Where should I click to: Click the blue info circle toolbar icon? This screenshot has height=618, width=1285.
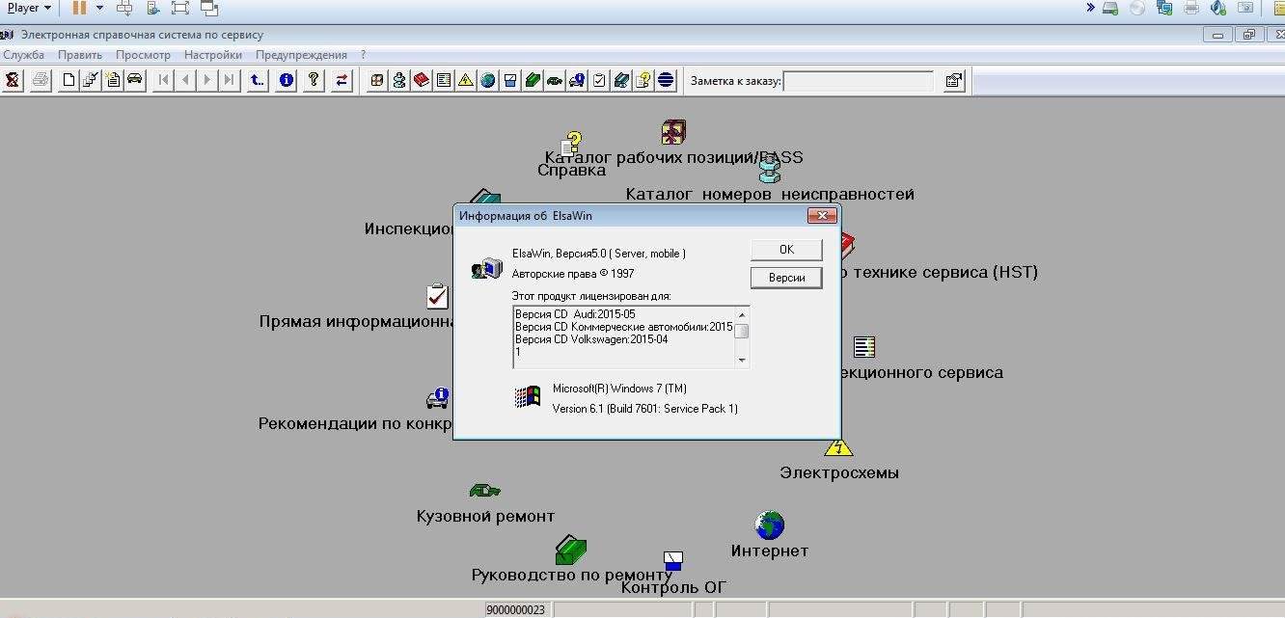[x=285, y=81]
